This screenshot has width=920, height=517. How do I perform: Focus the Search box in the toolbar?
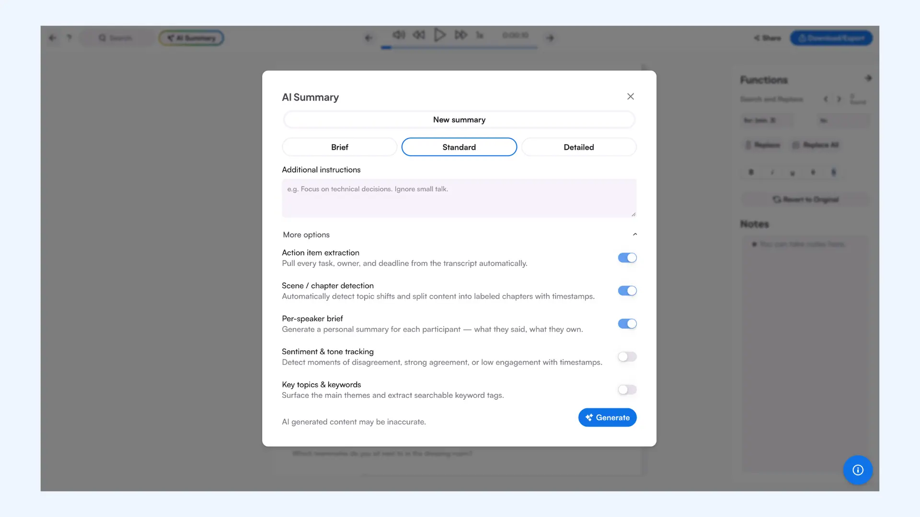(x=117, y=38)
